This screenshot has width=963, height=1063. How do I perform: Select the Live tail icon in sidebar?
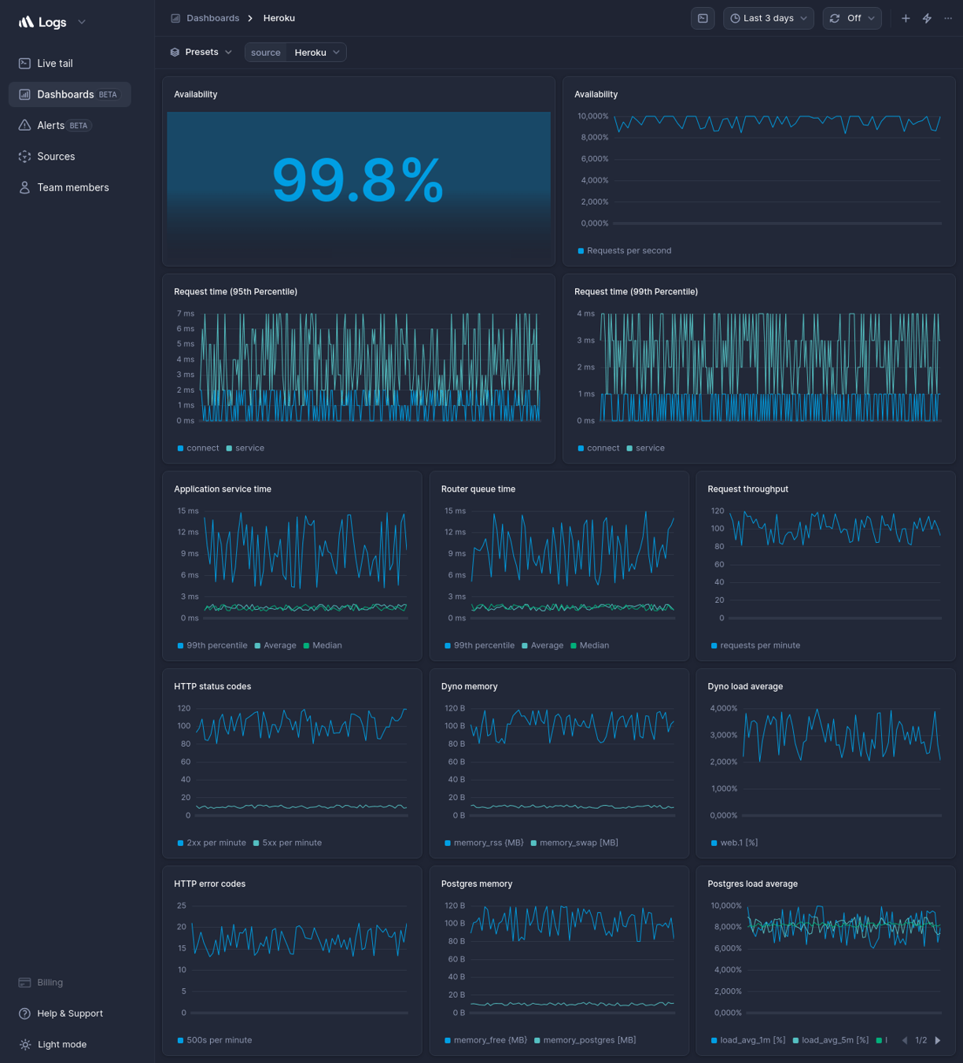[x=24, y=63]
